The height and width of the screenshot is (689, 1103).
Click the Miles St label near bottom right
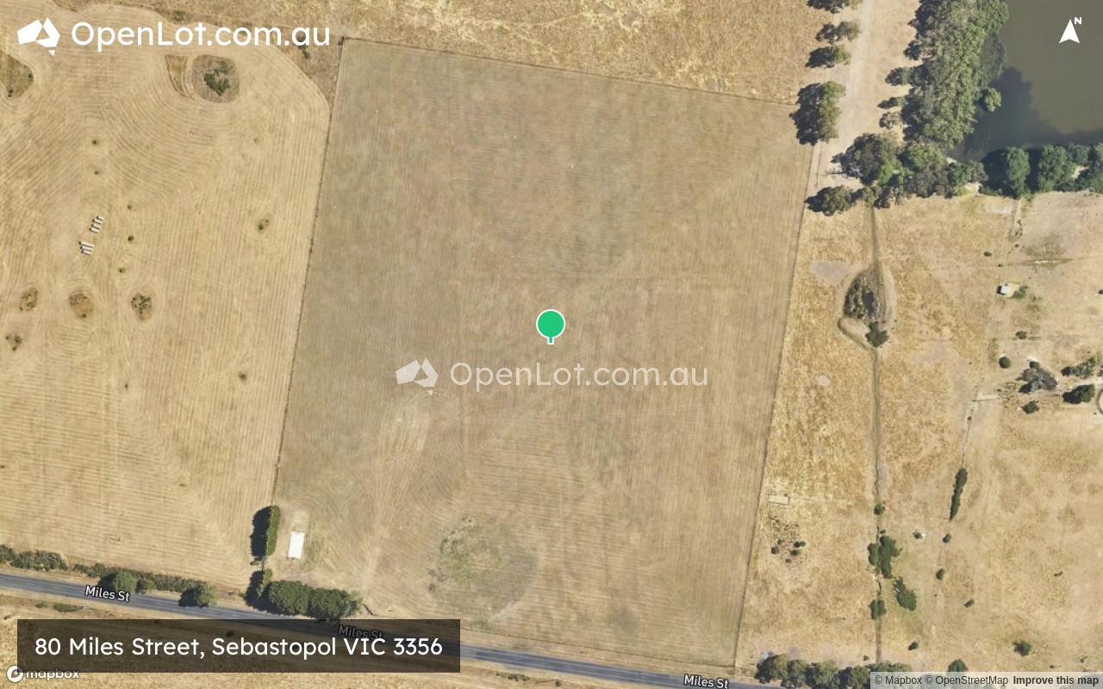tap(706, 681)
